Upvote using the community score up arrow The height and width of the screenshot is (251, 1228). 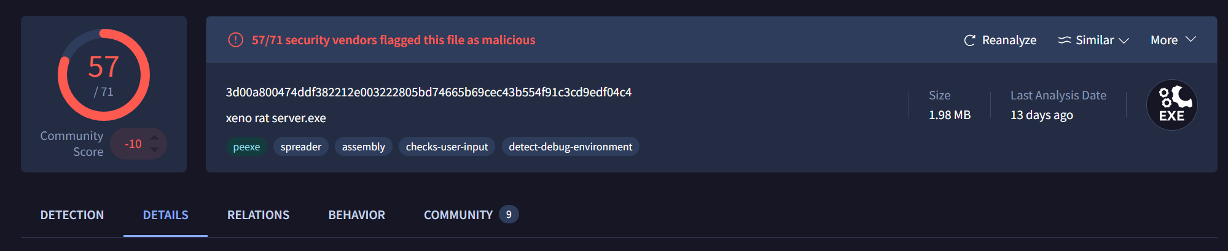(155, 137)
